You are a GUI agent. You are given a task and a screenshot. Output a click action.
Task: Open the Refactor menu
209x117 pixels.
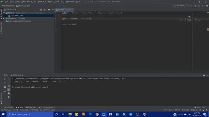(42, 2)
